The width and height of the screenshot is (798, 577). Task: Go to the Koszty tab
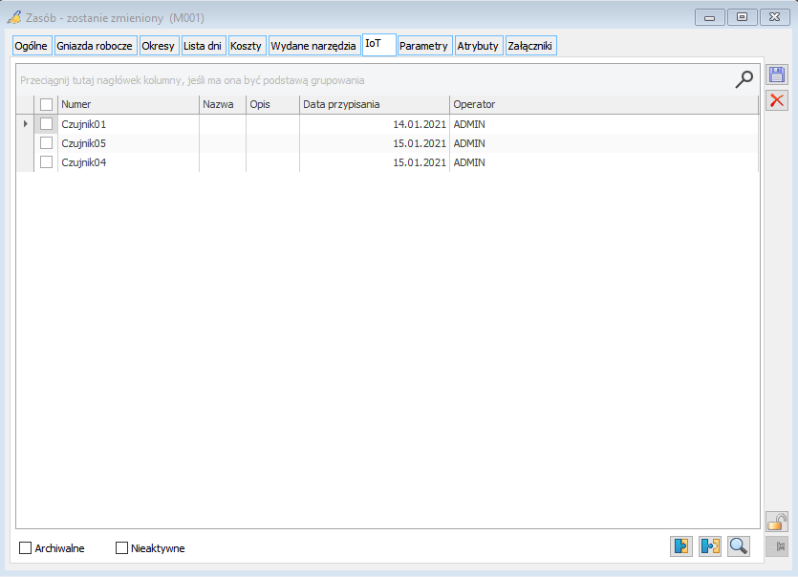[247, 46]
